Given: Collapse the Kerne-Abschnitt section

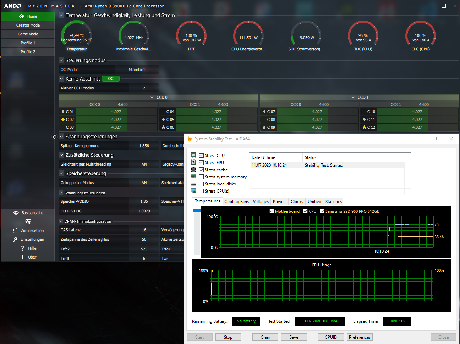Looking at the screenshot, I should (x=61, y=79).
